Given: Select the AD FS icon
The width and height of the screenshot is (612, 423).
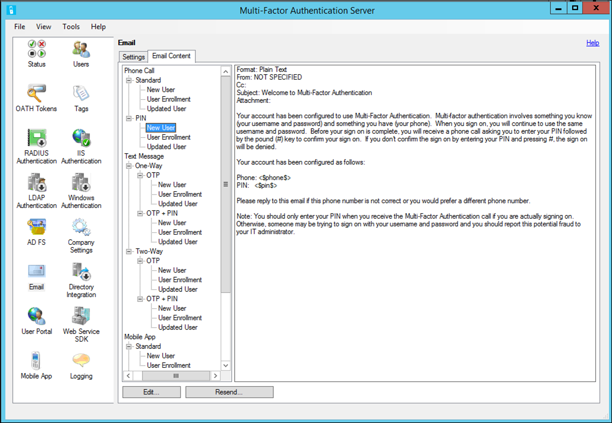Looking at the screenshot, I should click(36, 231).
